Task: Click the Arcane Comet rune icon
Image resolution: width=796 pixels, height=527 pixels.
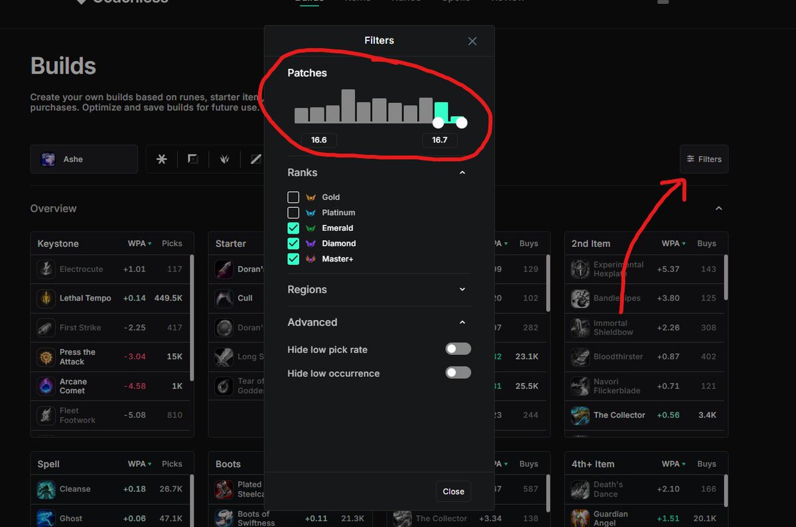Action: 46,386
